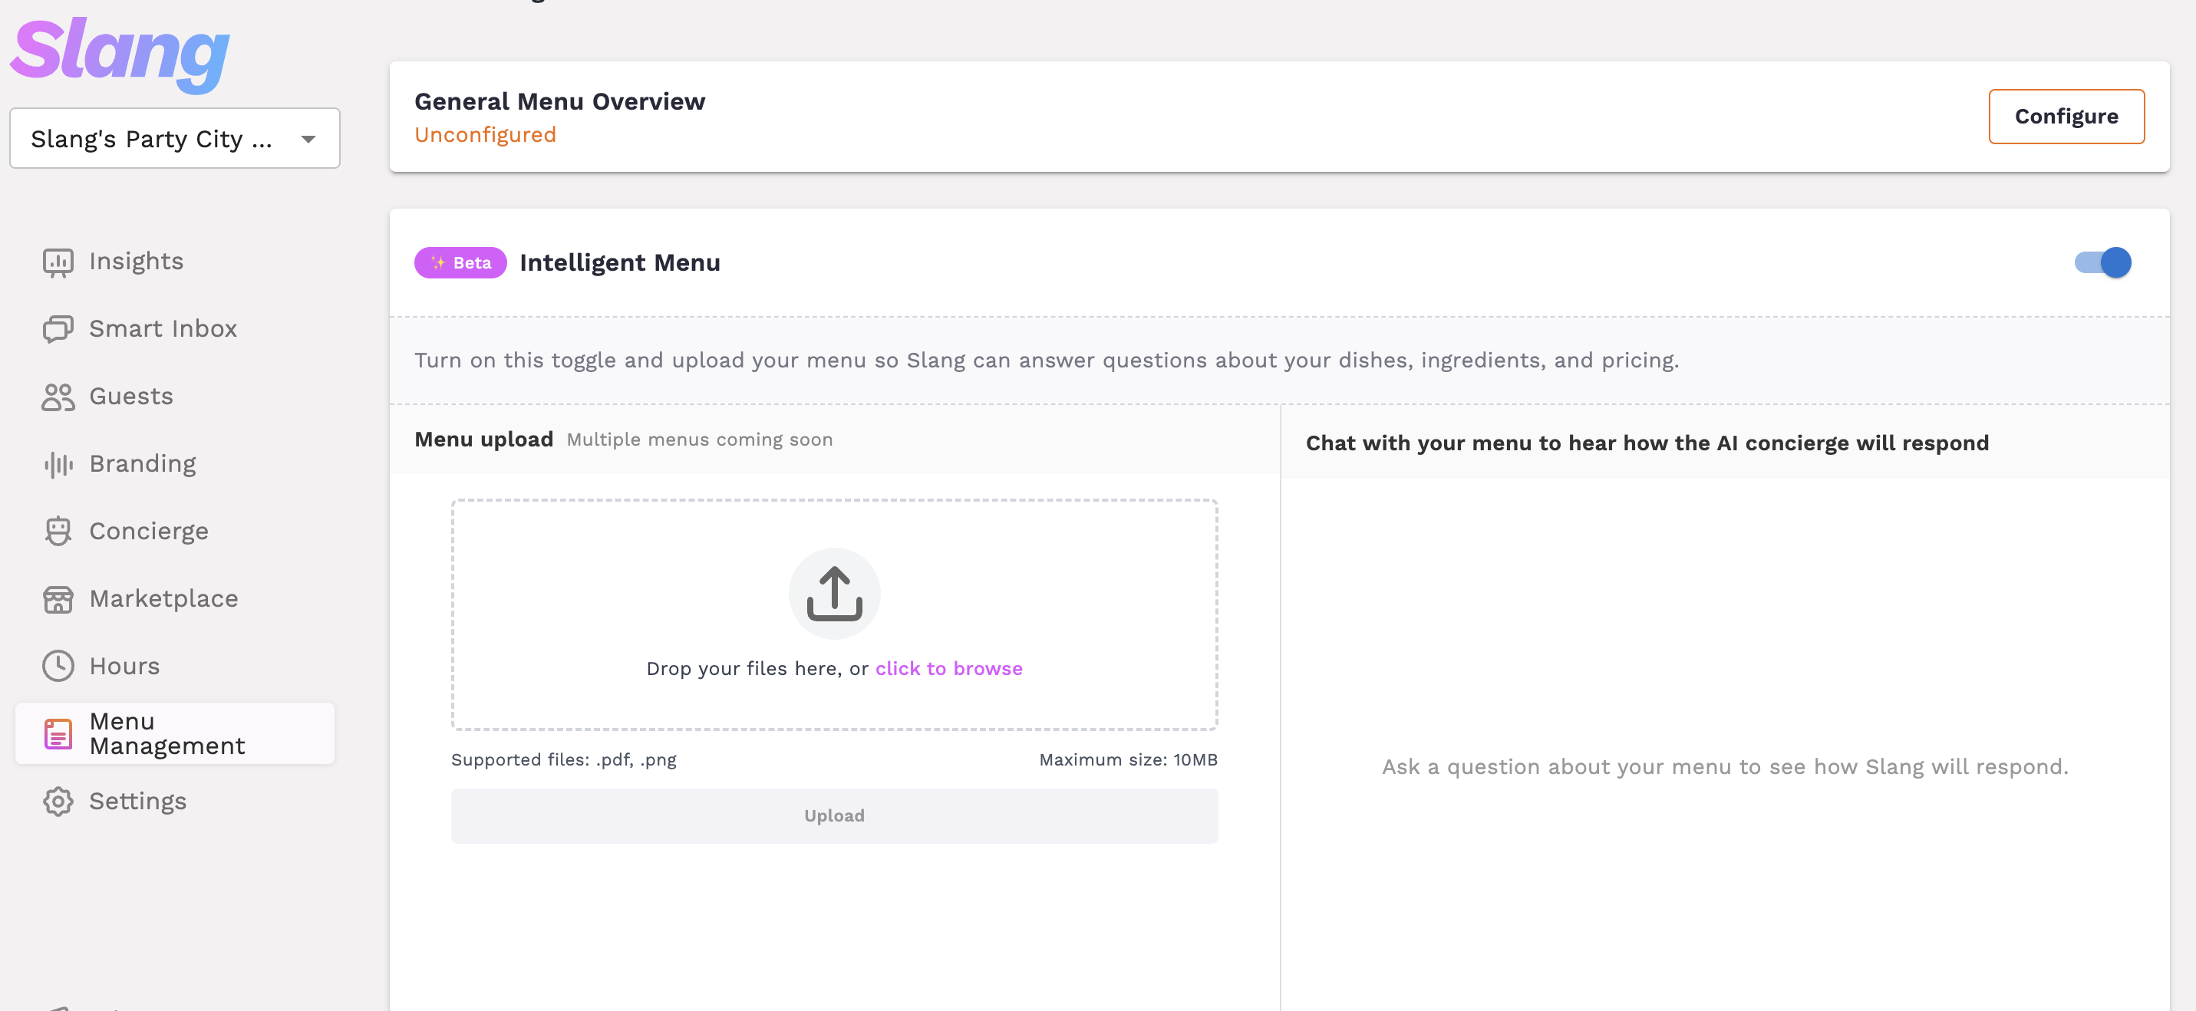This screenshot has width=2196, height=1011.
Task: Click the Hours clock icon
Action: (x=58, y=666)
